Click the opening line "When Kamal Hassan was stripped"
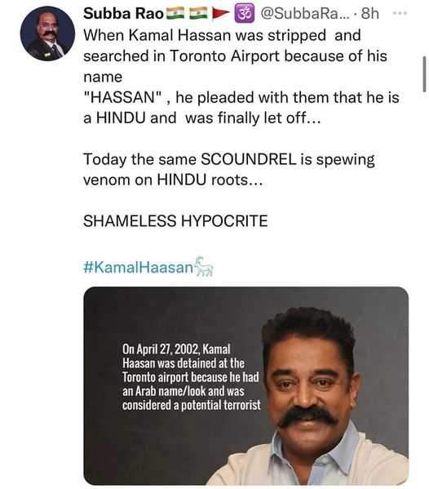Screen dimensions: 429x489 coord(222,35)
